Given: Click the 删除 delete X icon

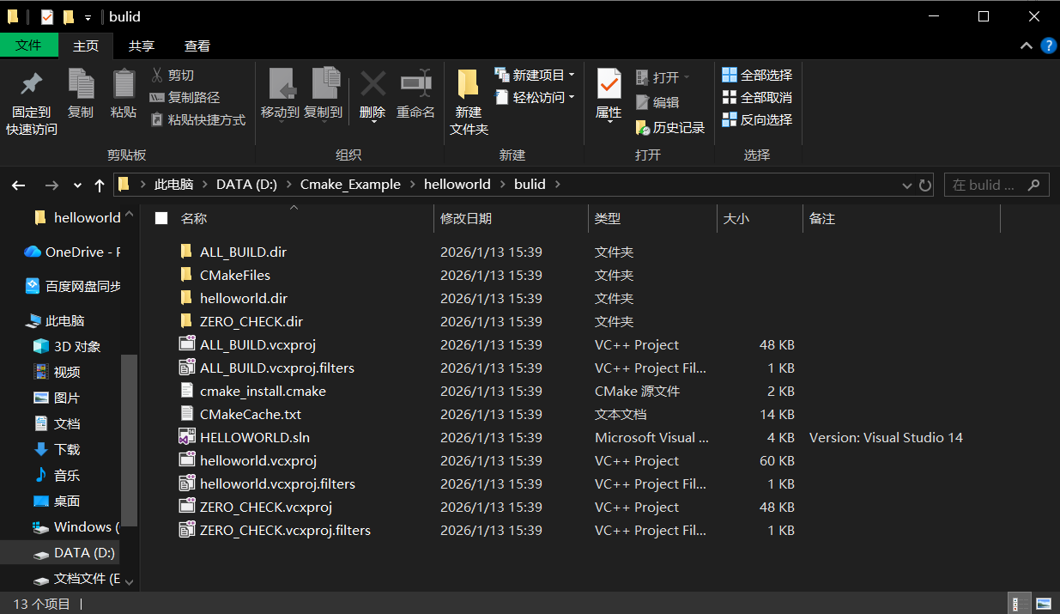Looking at the screenshot, I should click(373, 84).
